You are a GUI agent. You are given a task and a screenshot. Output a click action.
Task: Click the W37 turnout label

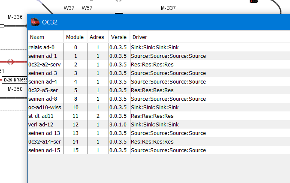click(69, 8)
